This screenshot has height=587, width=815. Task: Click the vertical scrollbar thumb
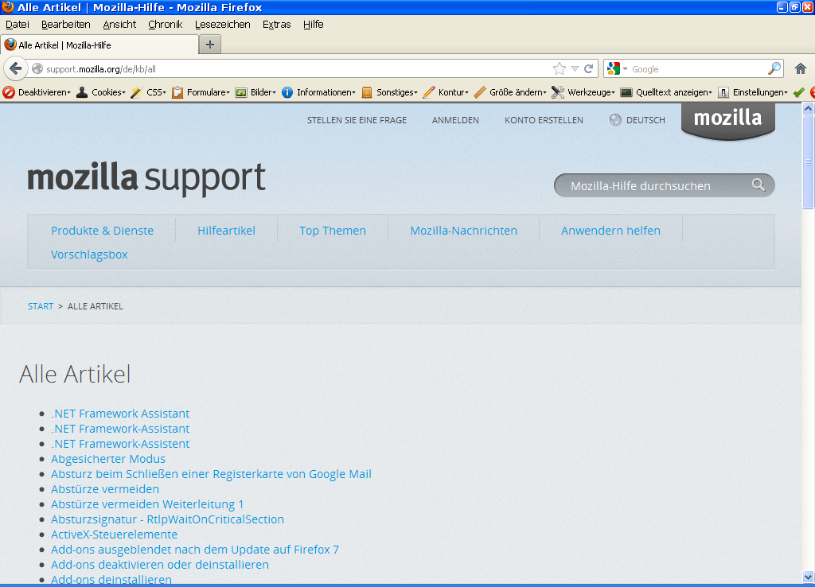809,162
